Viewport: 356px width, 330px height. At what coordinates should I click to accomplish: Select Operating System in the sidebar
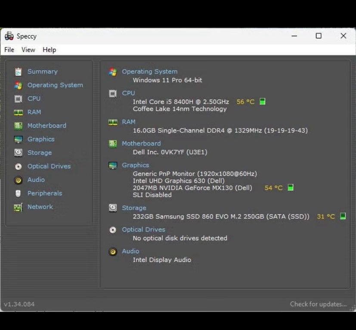point(55,85)
